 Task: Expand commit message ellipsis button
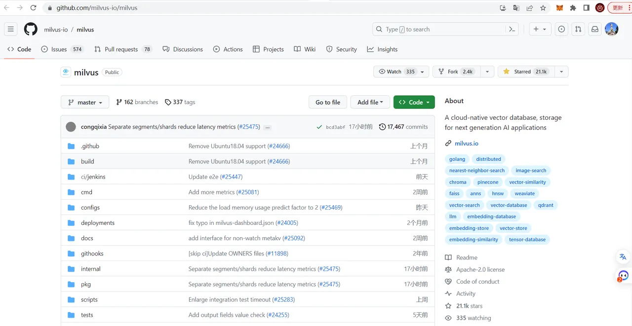click(x=268, y=127)
